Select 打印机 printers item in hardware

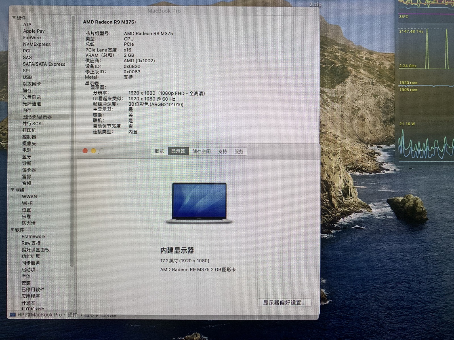click(29, 130)
